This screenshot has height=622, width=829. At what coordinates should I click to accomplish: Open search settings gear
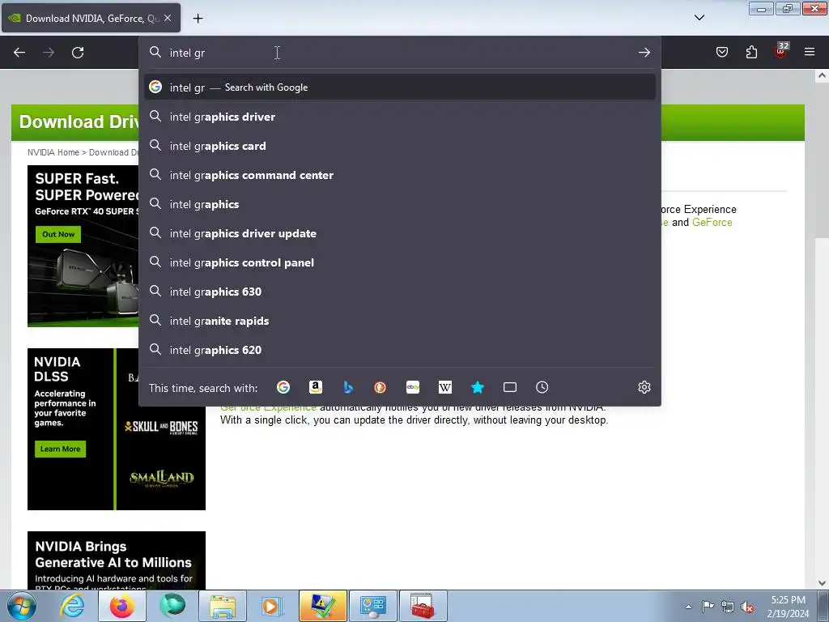[644, 387]
